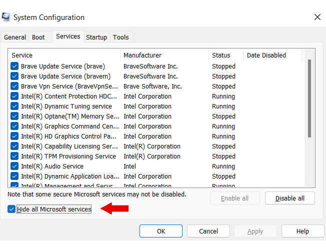Toggle Brave Vpn Service checkbox
Image resolution: width=326 pixels, height=250 pixels.
14,86
